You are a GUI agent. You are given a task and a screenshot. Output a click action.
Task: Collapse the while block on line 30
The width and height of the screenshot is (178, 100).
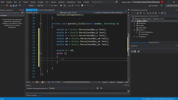coord(41,53)
